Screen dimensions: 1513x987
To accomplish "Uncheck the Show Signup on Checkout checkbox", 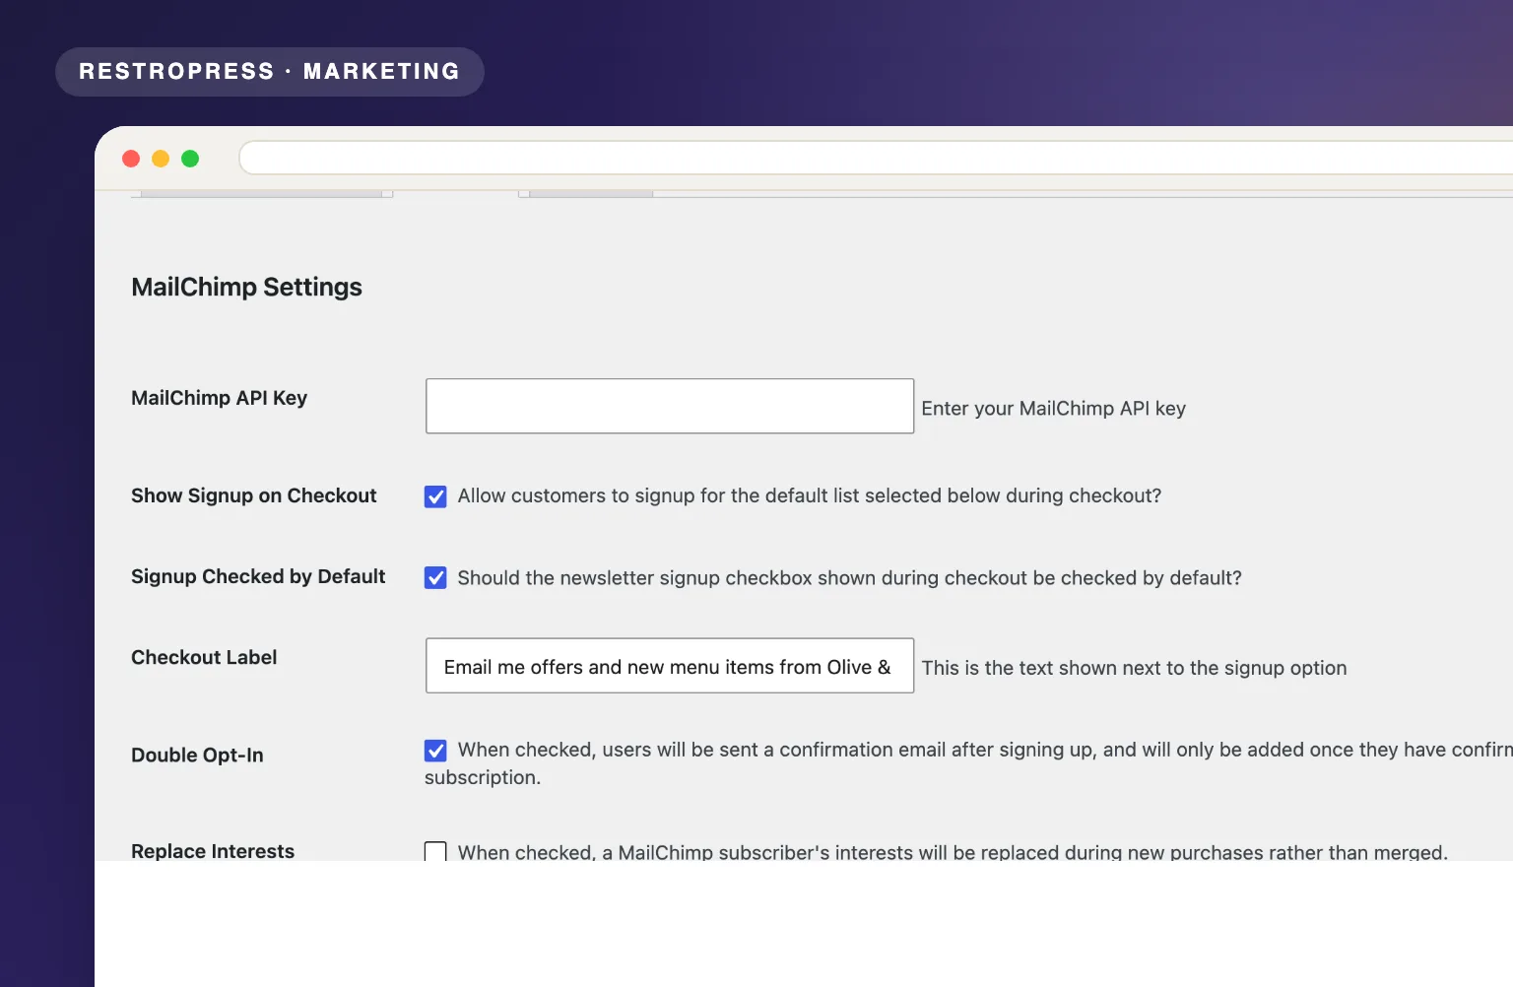I will pyautogui.click(x=435, y=496).
